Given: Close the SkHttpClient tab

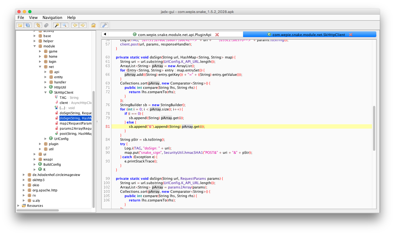Looking at the screenshot, I should (351, 35).
